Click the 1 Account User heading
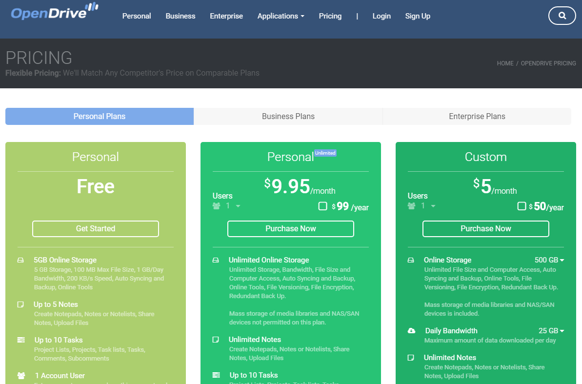The width and height of the screenshot is (582, 384). 60,376
